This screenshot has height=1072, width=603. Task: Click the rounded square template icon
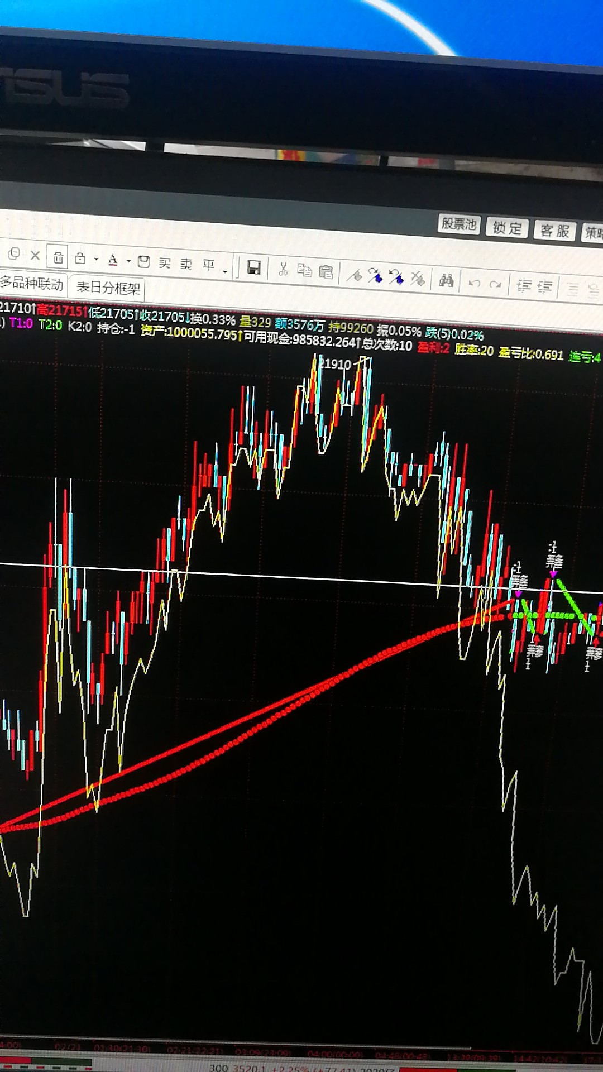click(143, 261)
